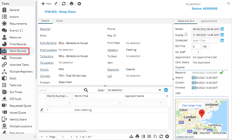Open the calendar picker for Raised date
The height and width of the screenshot is (140, 232).
click(x=222, y=29)
